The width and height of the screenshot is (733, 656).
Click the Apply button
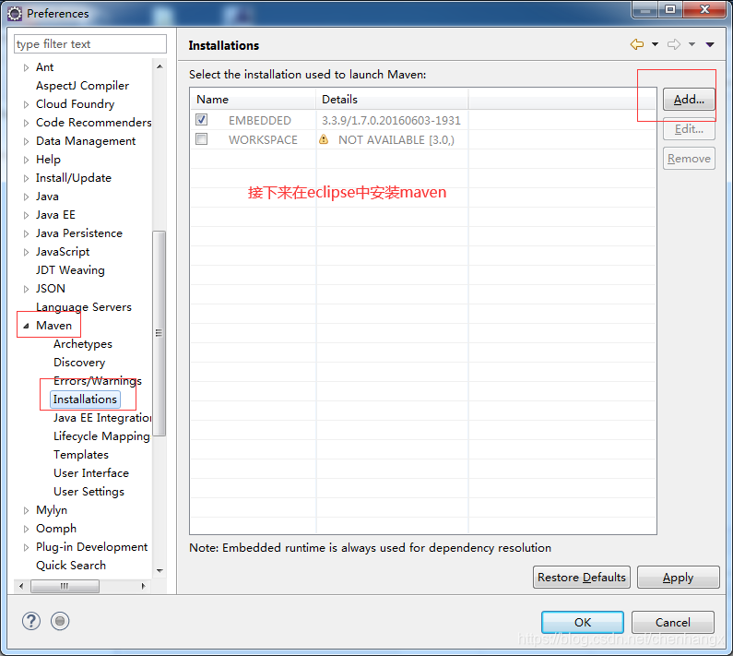click(679, 578)
